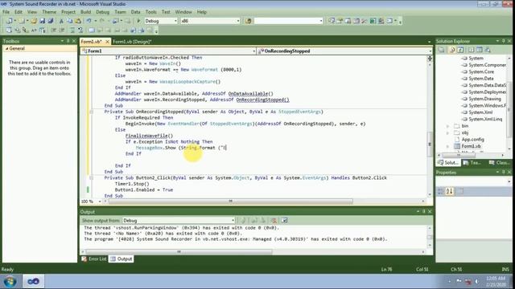This screenshot has width=515, height=289.
Task: Open the Tools menu
Action: coord(151,12)
